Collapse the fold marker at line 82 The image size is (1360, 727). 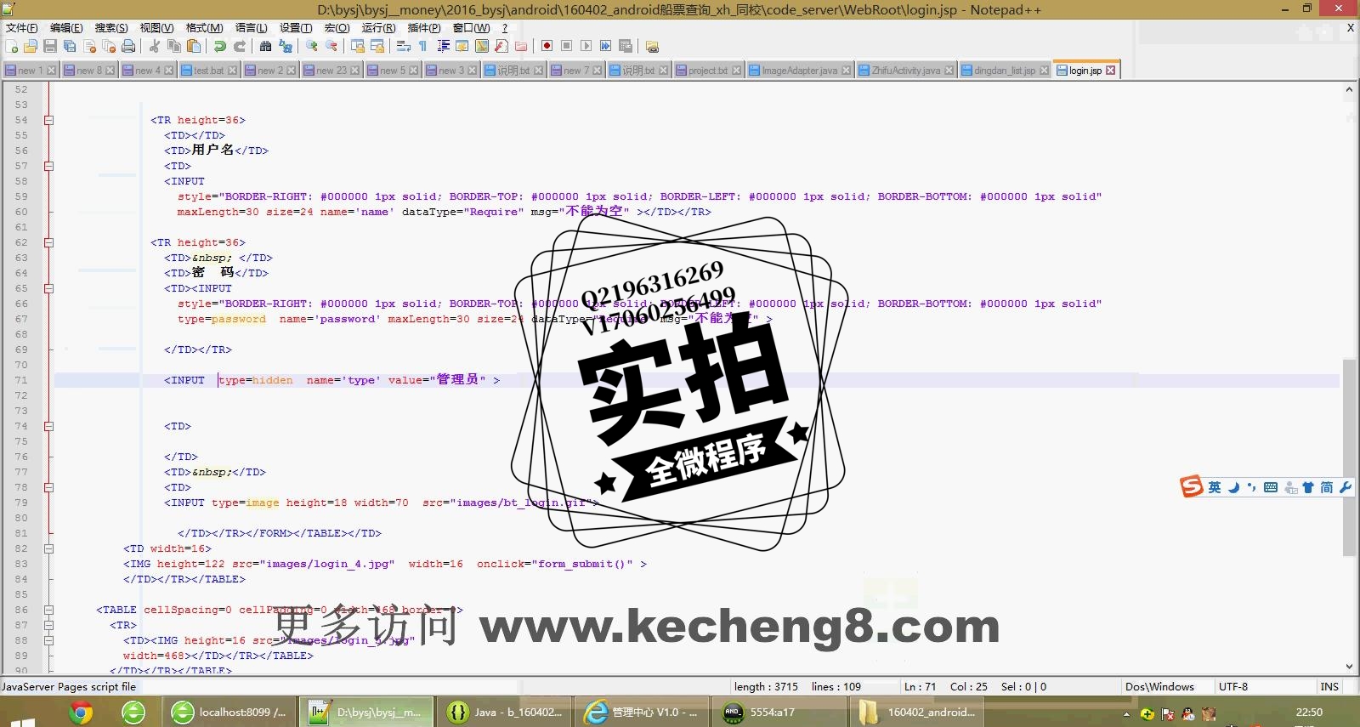click(x=48, y=548)
